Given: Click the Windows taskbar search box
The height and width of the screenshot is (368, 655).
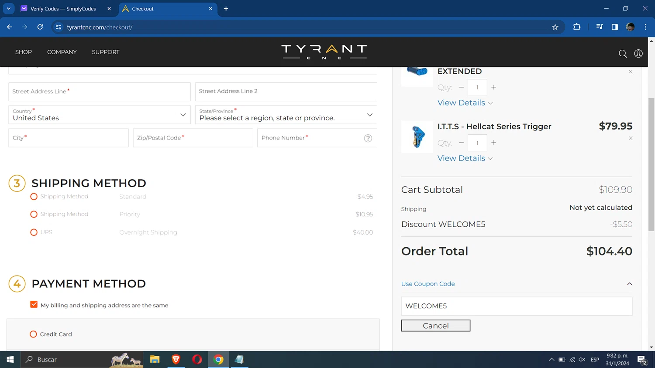Looking at the screenshot, I should [82, 360].
